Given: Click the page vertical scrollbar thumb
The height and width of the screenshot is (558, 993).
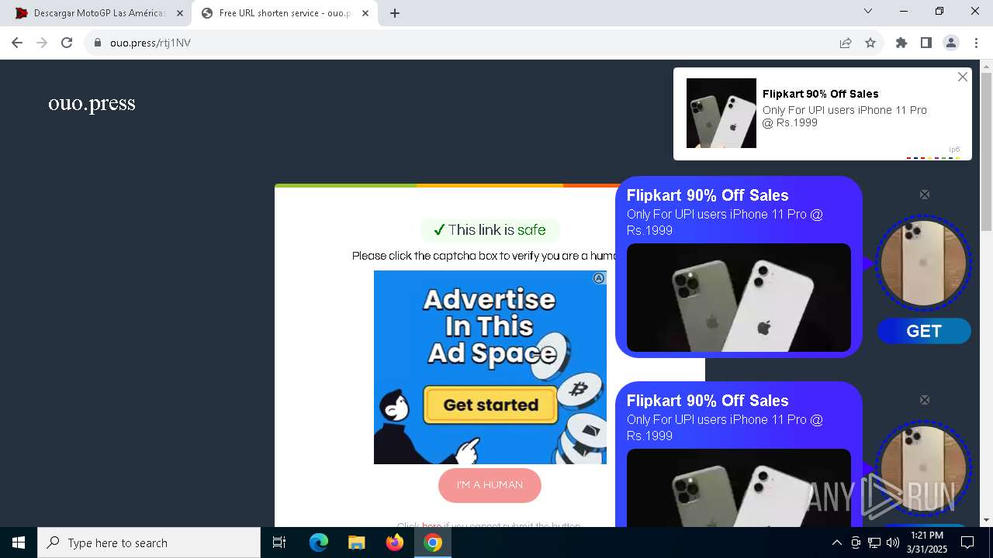Looking at the screenshot, I should click(x=986, y=152).
